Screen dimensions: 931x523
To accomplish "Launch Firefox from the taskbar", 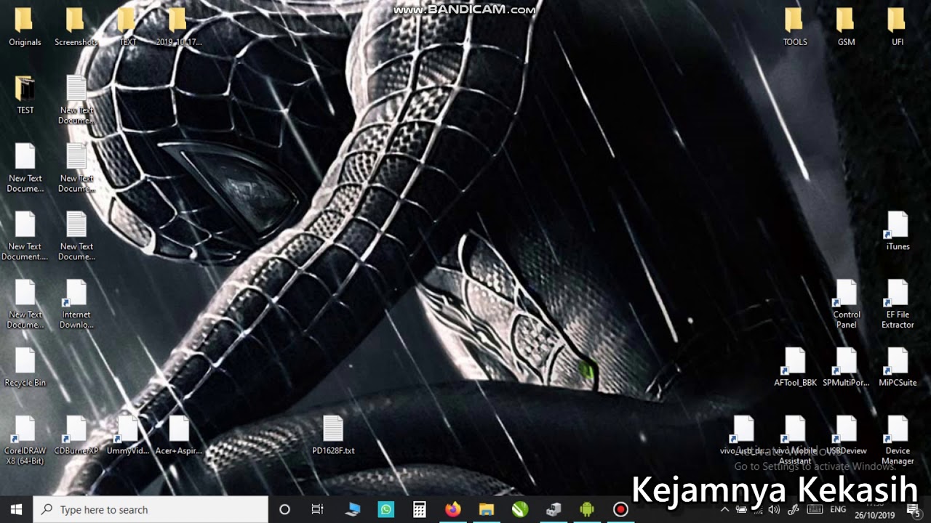I will pyautogui.click(x=452, y=509).
